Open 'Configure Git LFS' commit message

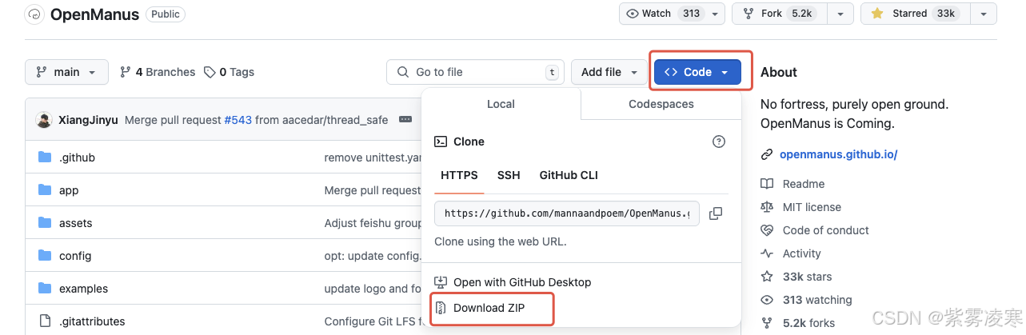click(373, 321)
